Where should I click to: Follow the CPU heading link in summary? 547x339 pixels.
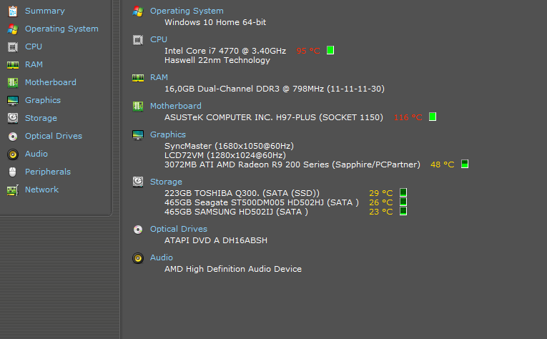pos(159,39)
